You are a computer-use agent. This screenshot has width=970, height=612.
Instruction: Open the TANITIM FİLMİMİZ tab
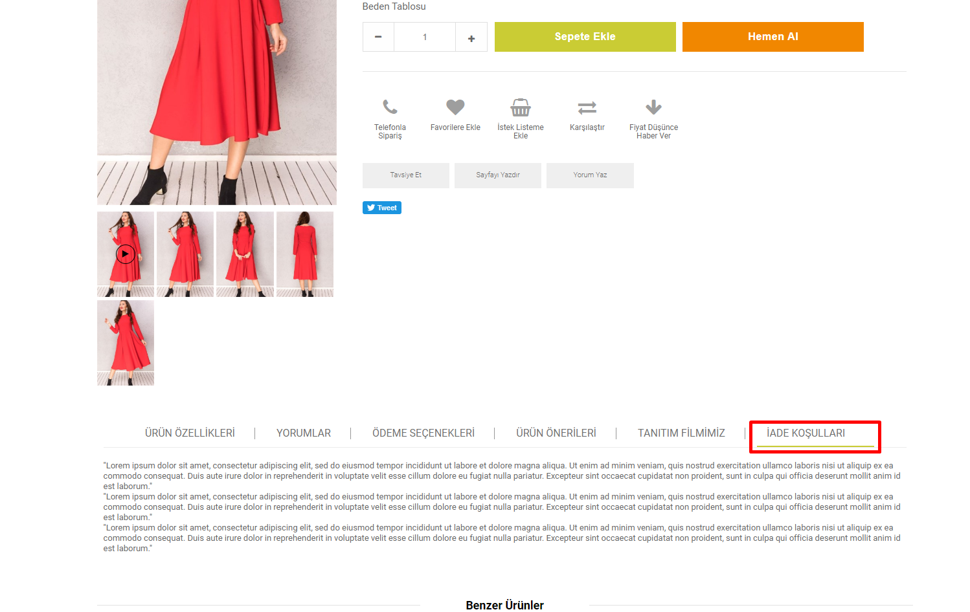681,433
